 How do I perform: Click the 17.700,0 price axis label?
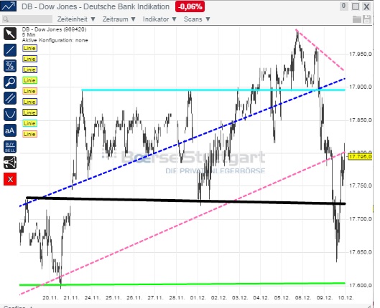(360, 219)
